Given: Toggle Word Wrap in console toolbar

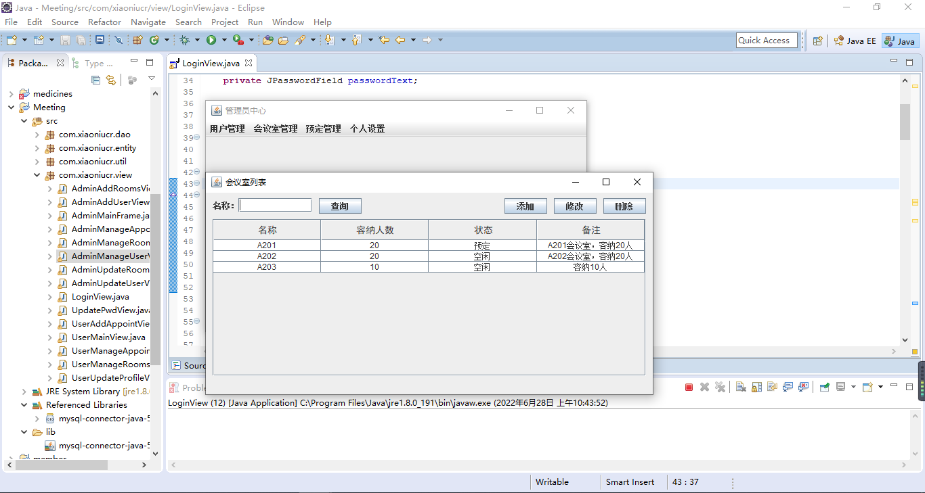Looking at the screenshot, I should tap(772, 387).
